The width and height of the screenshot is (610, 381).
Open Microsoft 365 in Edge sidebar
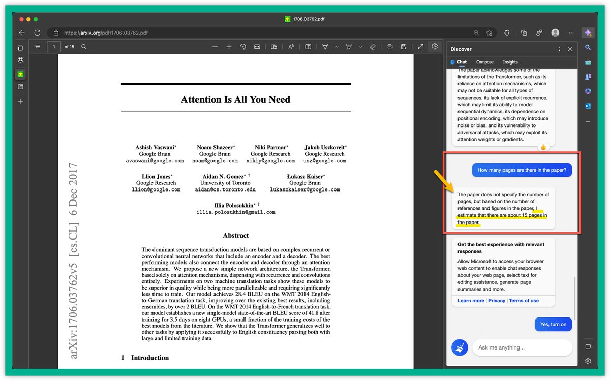pos(588,91)
